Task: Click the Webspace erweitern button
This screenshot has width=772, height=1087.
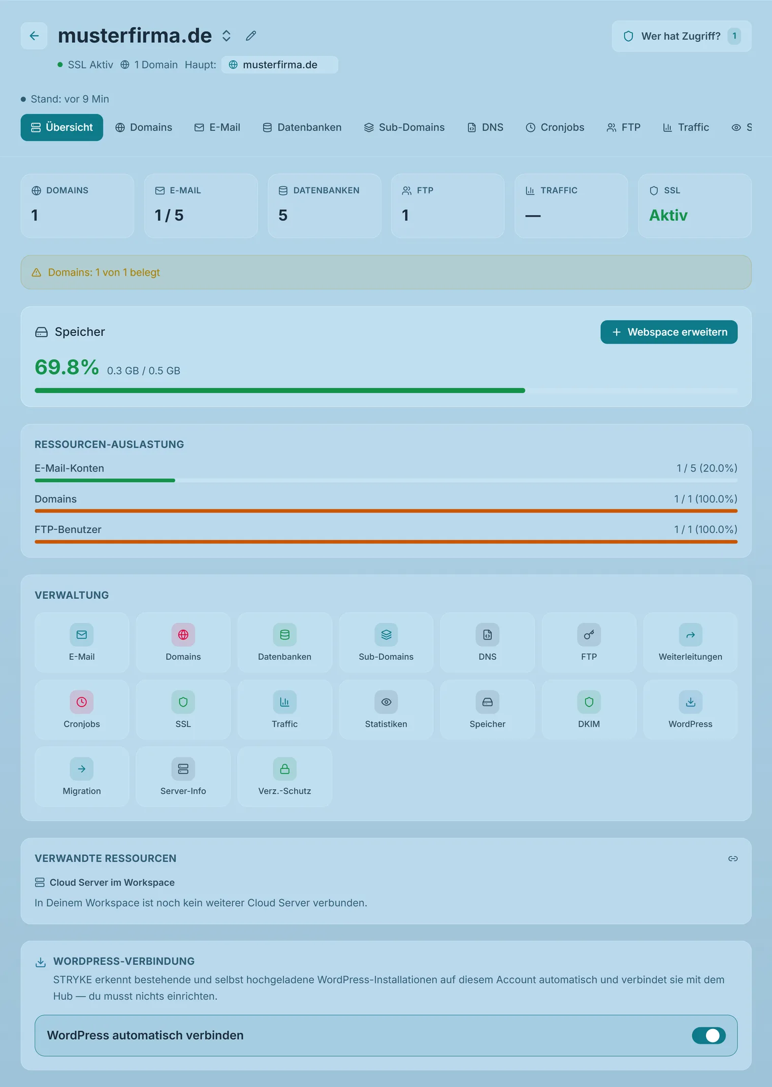Action: click(669, 332)
